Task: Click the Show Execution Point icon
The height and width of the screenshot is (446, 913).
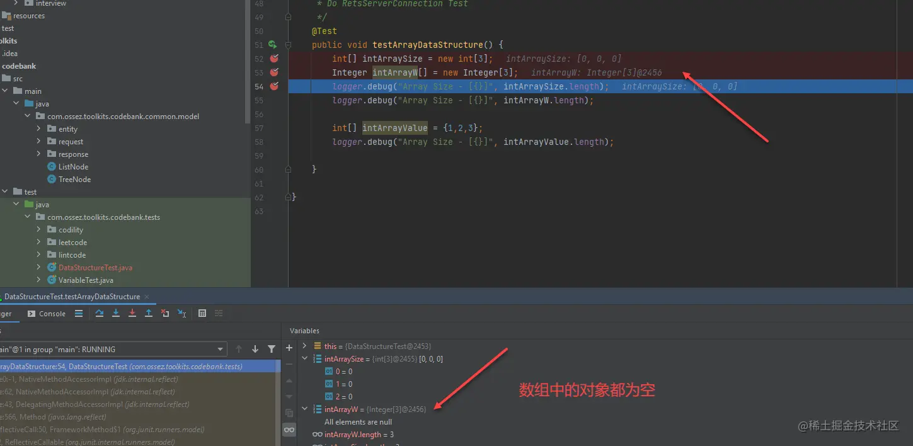Action: (79, 313)
